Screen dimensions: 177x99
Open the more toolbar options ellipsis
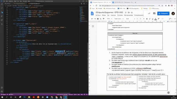[x=162, y=19]
